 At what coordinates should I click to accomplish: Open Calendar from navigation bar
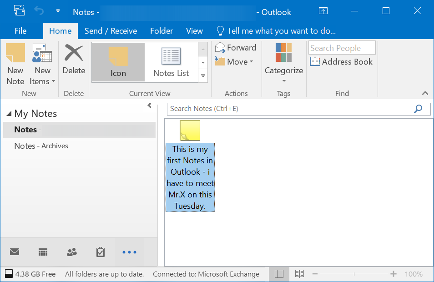pyautogui.click(x=43, y=252)
